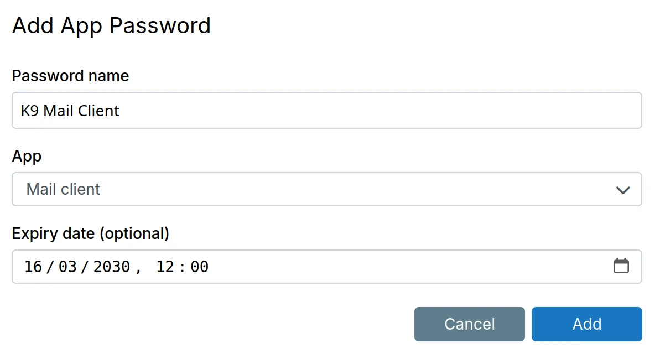This screenshot has width=655, height=354.
Task: Focus the Password name text field
Action: (x=326, y=111)
